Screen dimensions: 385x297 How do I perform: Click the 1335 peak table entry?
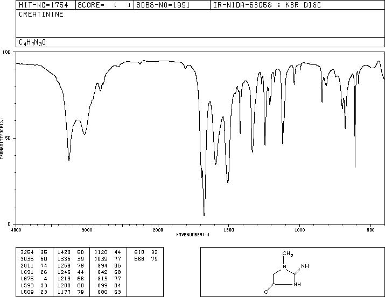point(64,259)
